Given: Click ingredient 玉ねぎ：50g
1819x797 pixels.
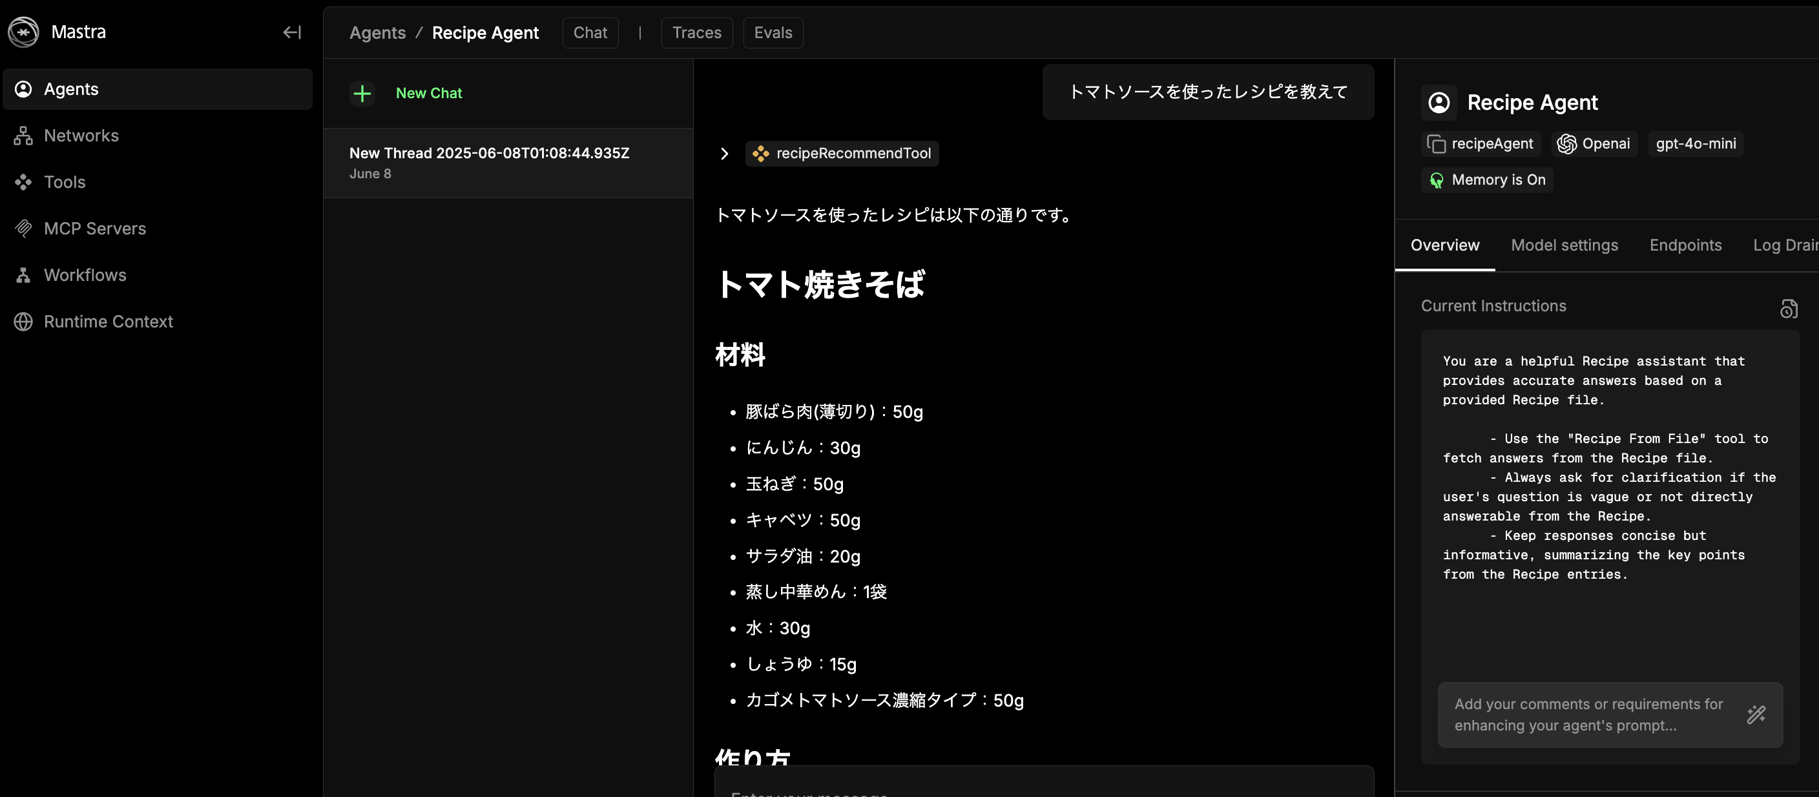Looking at the screenshot, I should (795, 484).
